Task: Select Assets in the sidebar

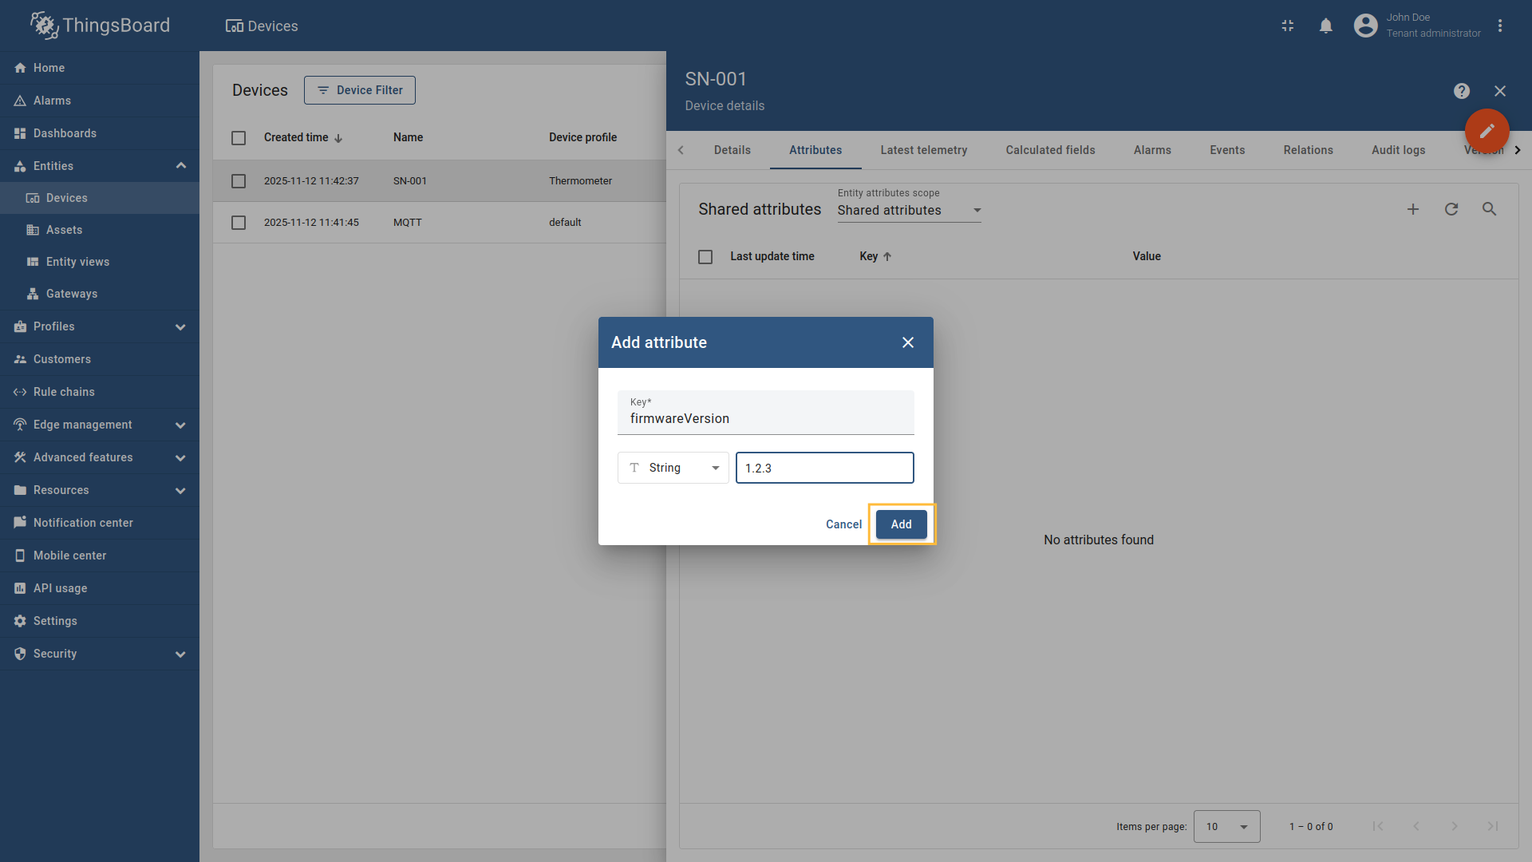Action: [x=65, y=230]
